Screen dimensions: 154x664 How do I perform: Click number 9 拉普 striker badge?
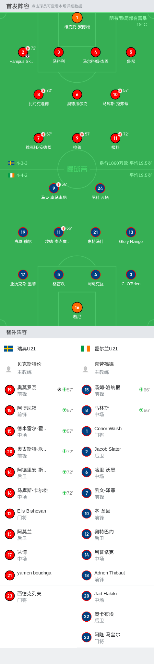point(77,138)
